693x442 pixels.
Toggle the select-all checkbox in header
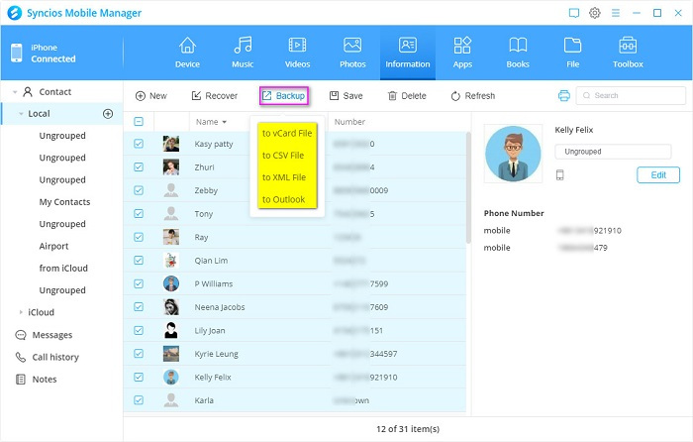(x=139, y=122)
